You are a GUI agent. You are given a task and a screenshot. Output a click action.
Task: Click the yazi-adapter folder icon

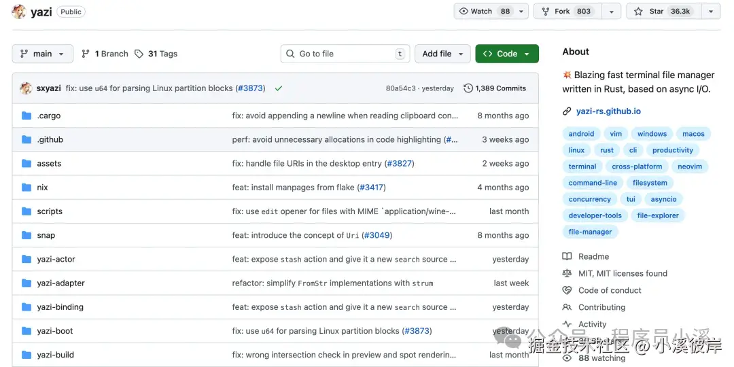[x=27, y=283]
